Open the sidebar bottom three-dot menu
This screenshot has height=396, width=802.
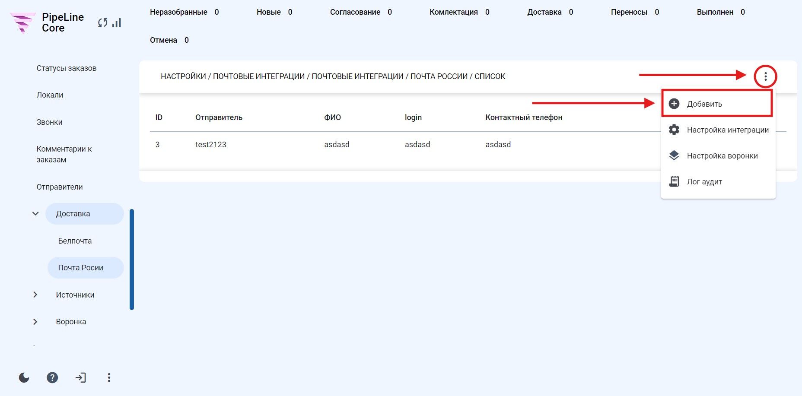pyautogui.click(x=109, y=378)
